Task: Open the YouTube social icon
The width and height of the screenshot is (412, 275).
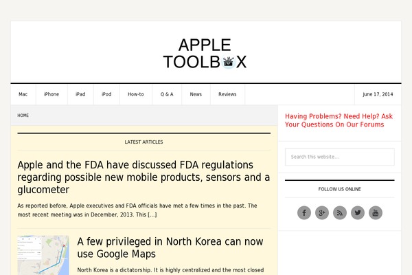Action: (x=376, y=212)
